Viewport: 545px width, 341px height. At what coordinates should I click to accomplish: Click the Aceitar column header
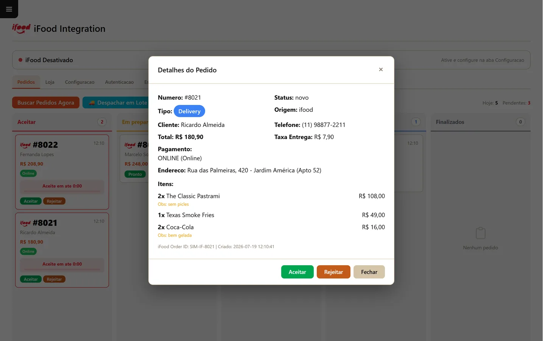[x=62, y=122]
